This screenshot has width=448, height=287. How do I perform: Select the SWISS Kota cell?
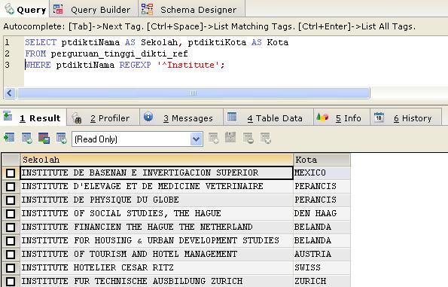click(x=322, y=268)
